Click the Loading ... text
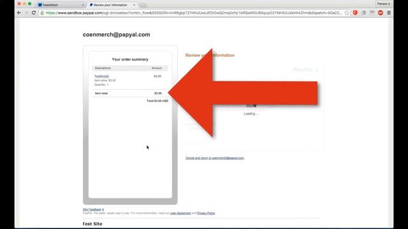The width and height of the screenshot is (408, 229). coord(251,114)
